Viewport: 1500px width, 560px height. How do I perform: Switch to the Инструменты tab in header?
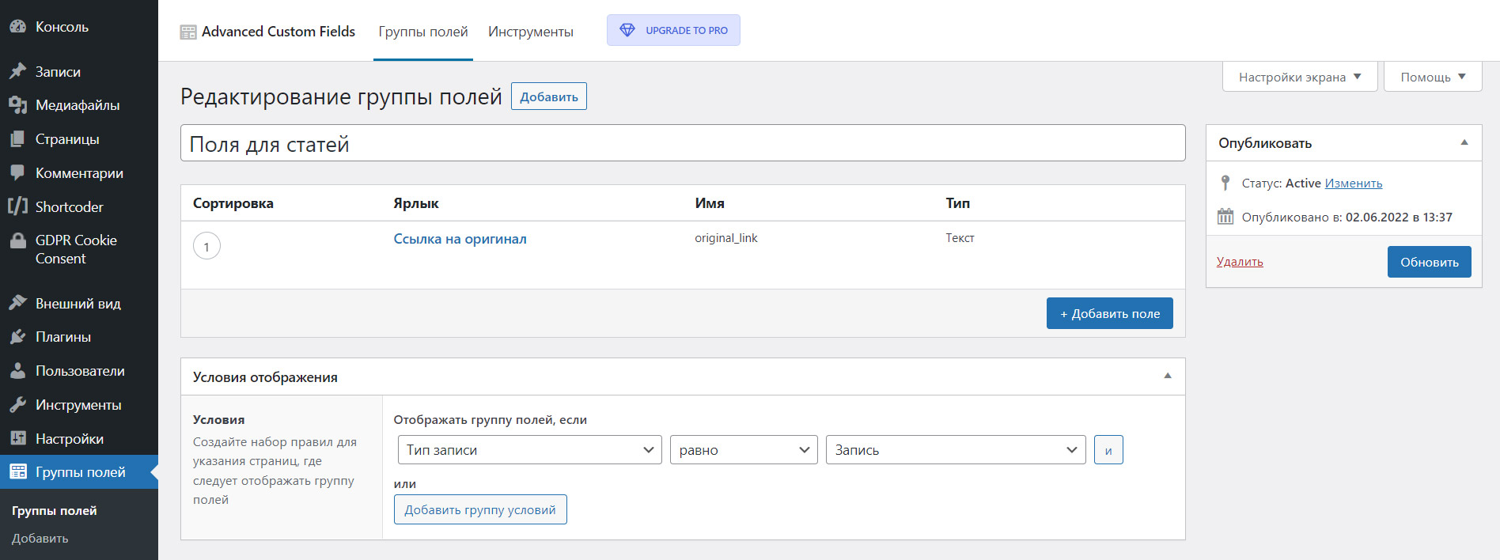[x=530, y=32]
